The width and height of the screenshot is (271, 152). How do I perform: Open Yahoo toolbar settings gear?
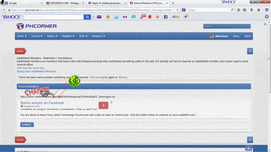pyautogui.click(x=267, y=17)
